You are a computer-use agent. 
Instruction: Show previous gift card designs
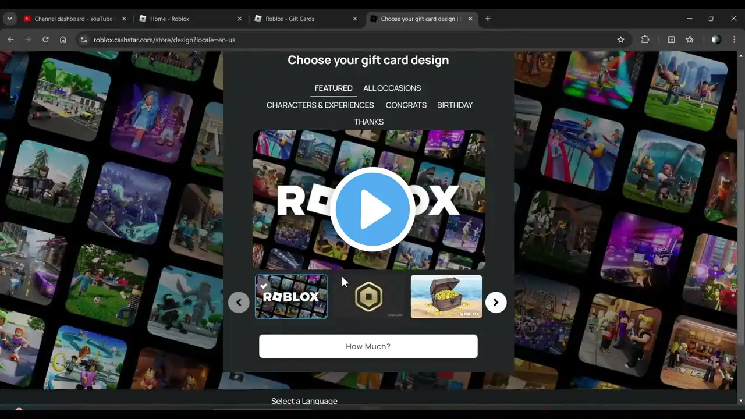tap(239, 302)
